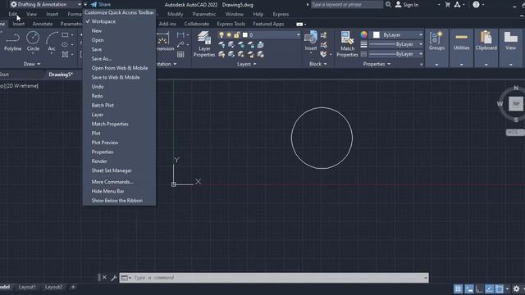Activate Match Properties tool
Viewport: 525px width, 295px height.
347,44
